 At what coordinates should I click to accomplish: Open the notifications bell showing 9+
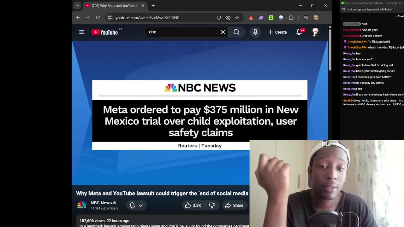(x=299, y=32)
